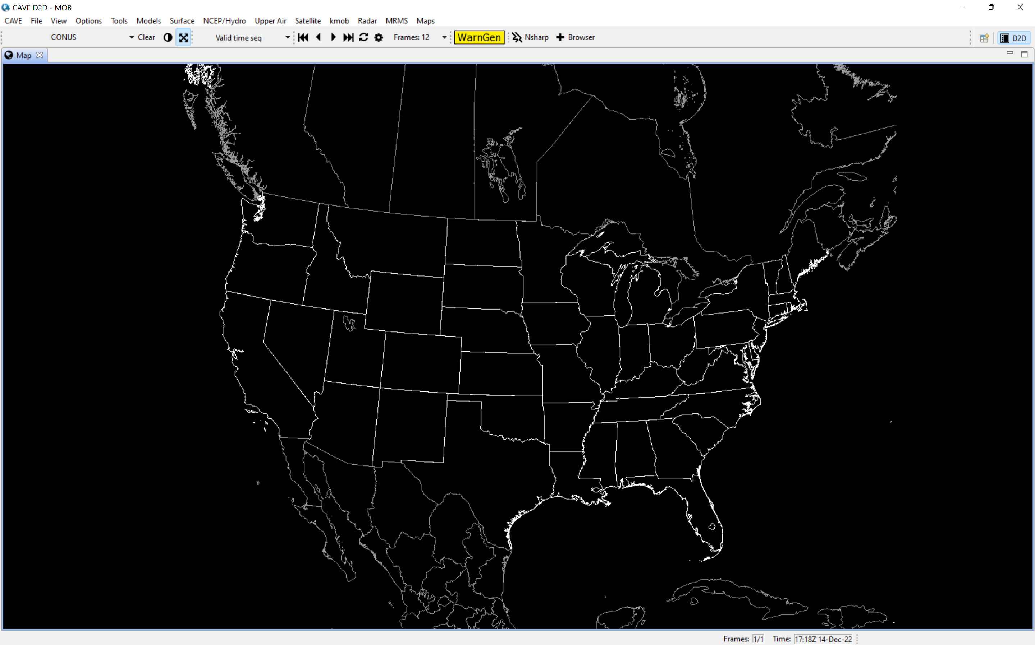Skip to the last frame icon
1035x645 pixels.
pyautogui.click(x=348, y=38)
